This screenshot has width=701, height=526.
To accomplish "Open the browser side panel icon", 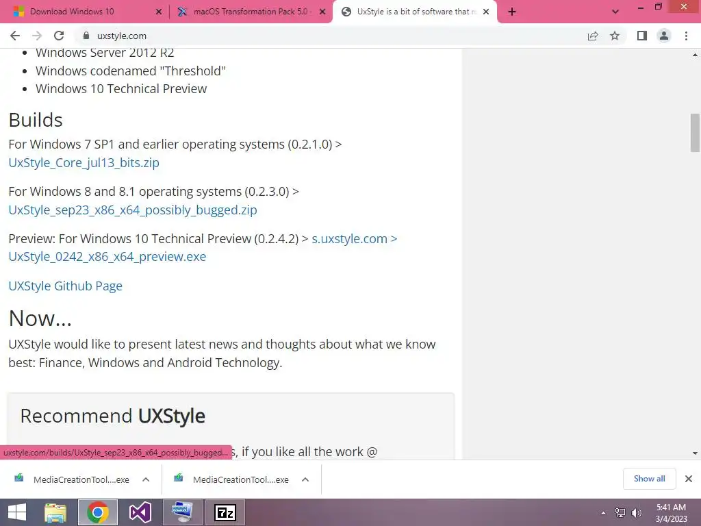I will (642, 36).
